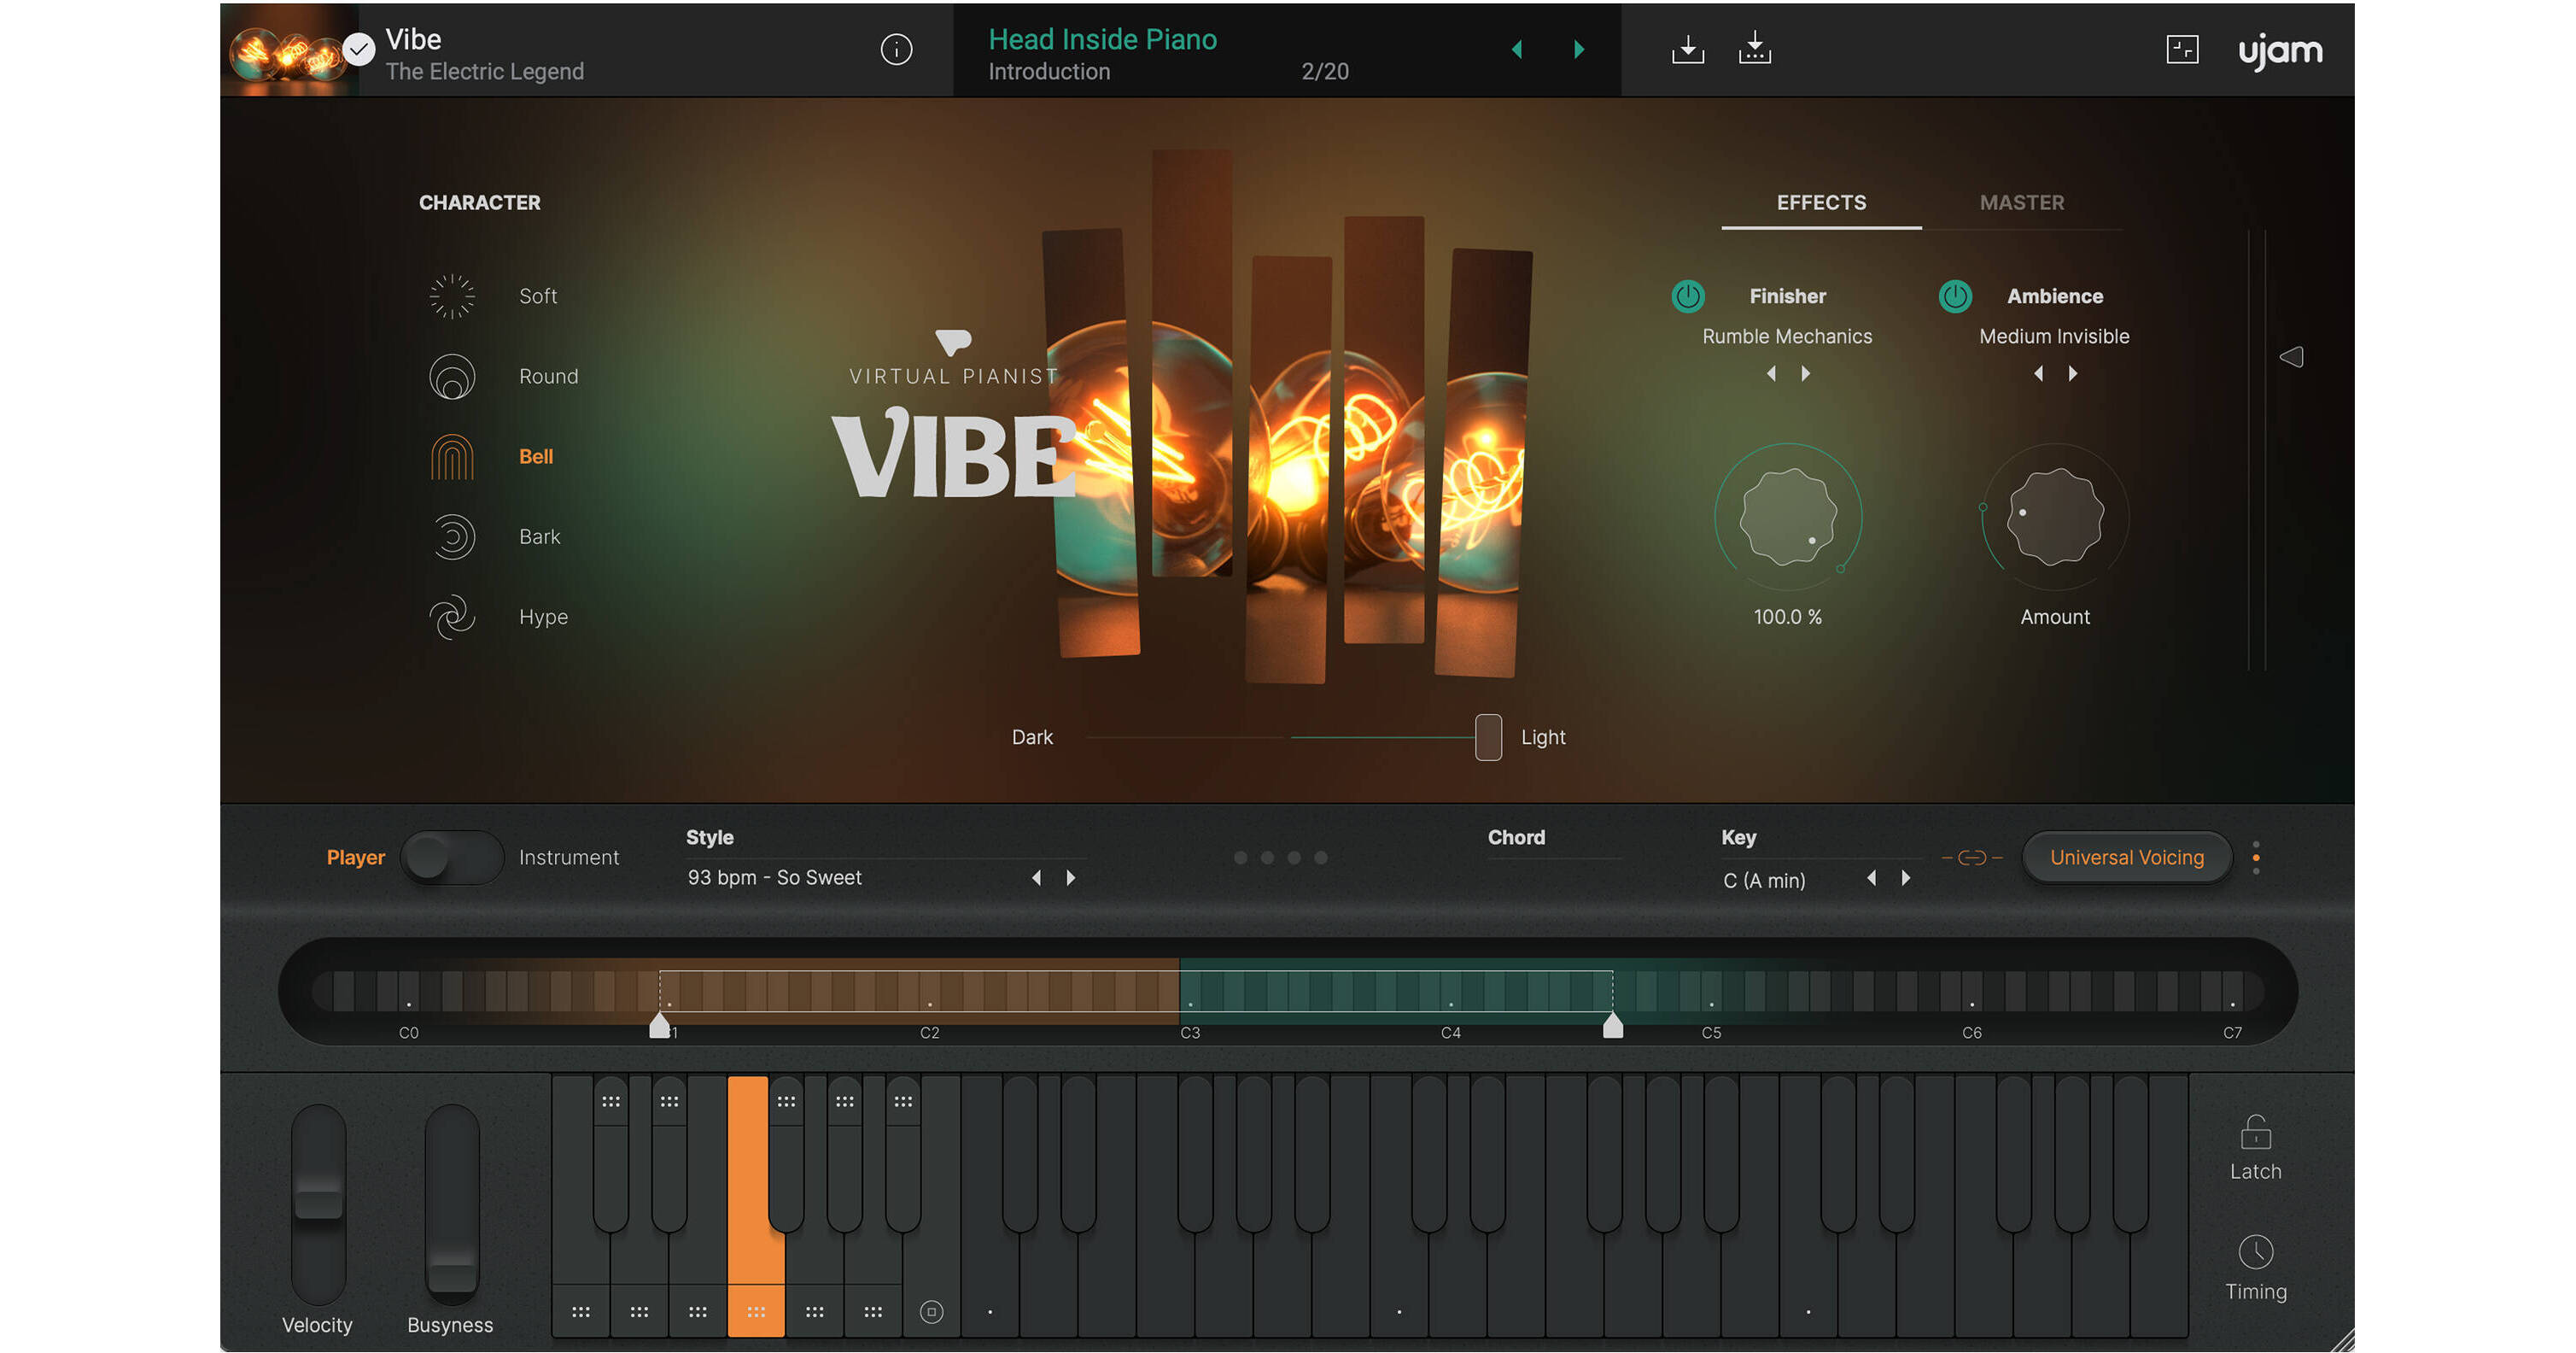Select the Round character icon
The height and width of the screenshot is (1353, 2576).
point(452,377)
